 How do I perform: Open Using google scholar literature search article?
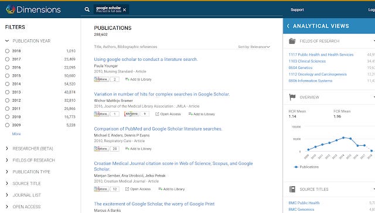(146, 59)
